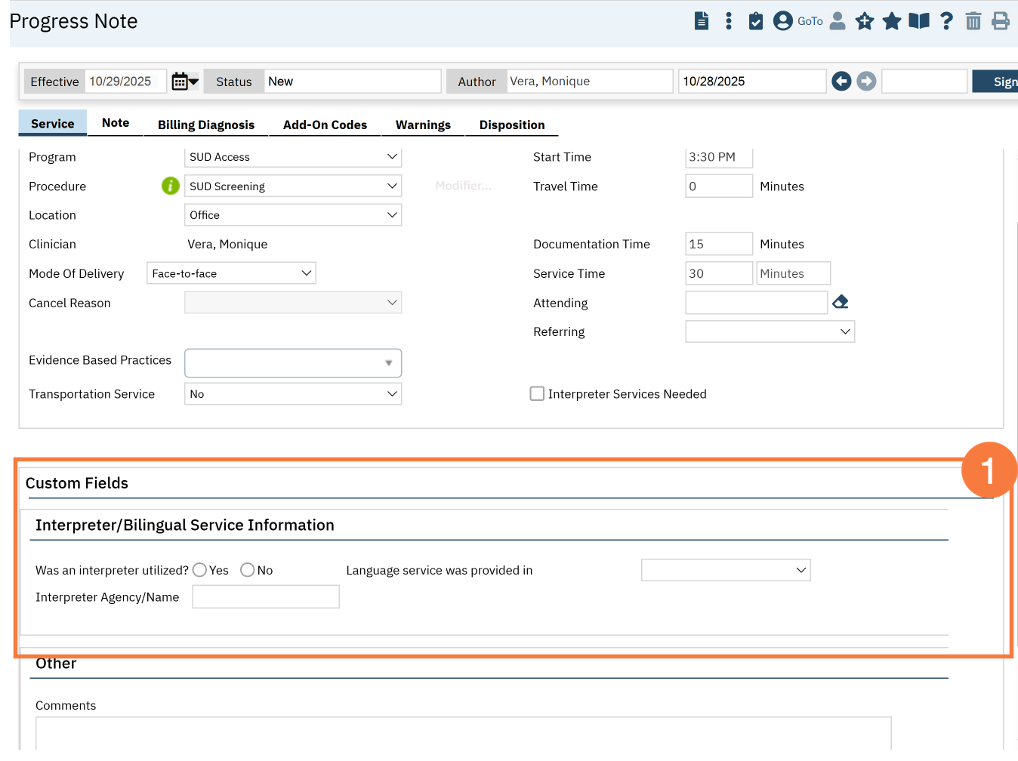Click the left arrow navigation icon

pos(841,82)
